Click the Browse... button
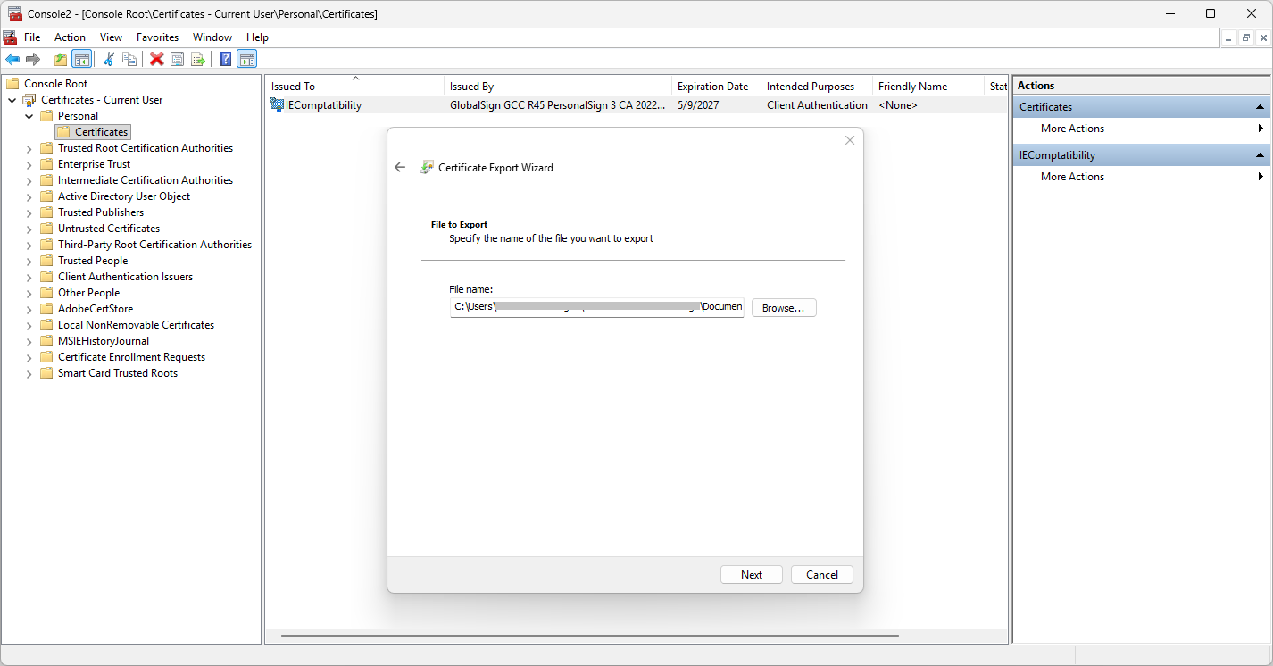This screenshot has height=666, width=1273. coord(784,308)
